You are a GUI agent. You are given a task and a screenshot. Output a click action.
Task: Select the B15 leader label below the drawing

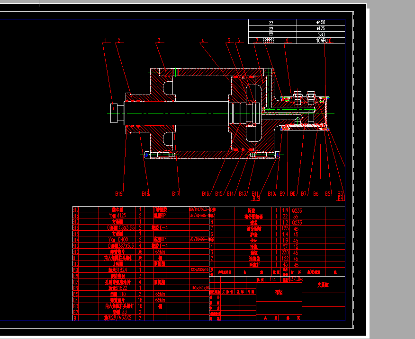(x=219, y=194)
